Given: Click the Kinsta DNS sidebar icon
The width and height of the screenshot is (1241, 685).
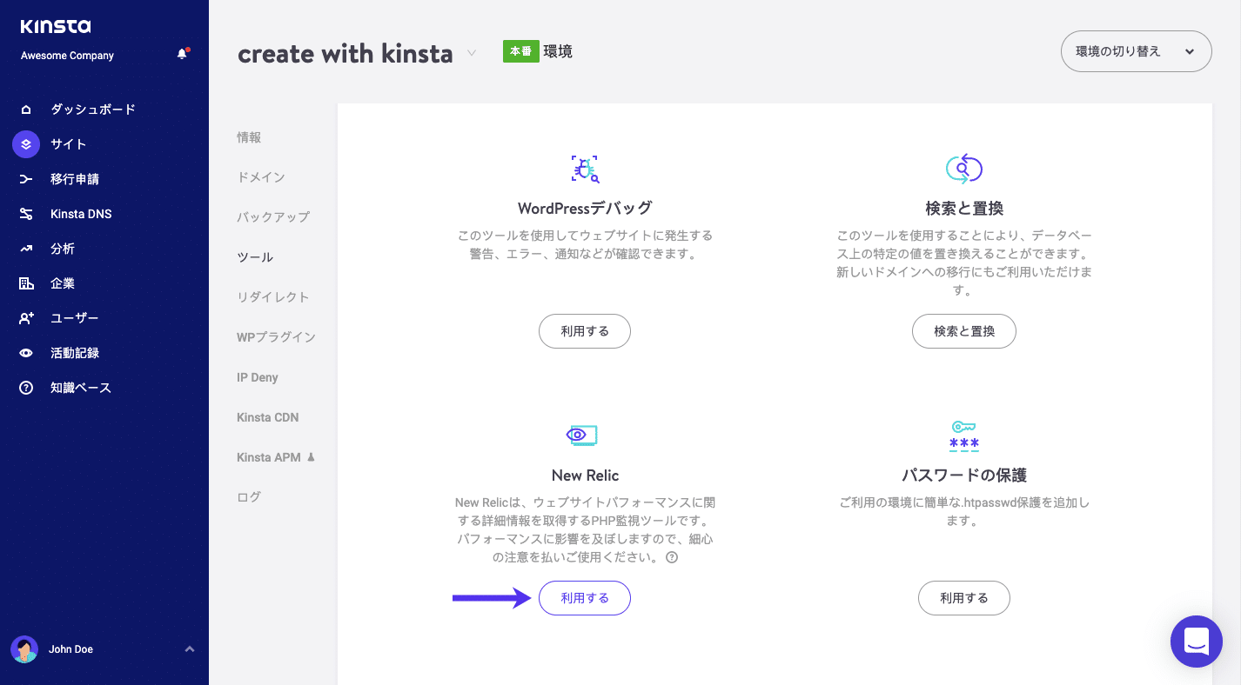Looking at the screenshot, I should [26, 214].
